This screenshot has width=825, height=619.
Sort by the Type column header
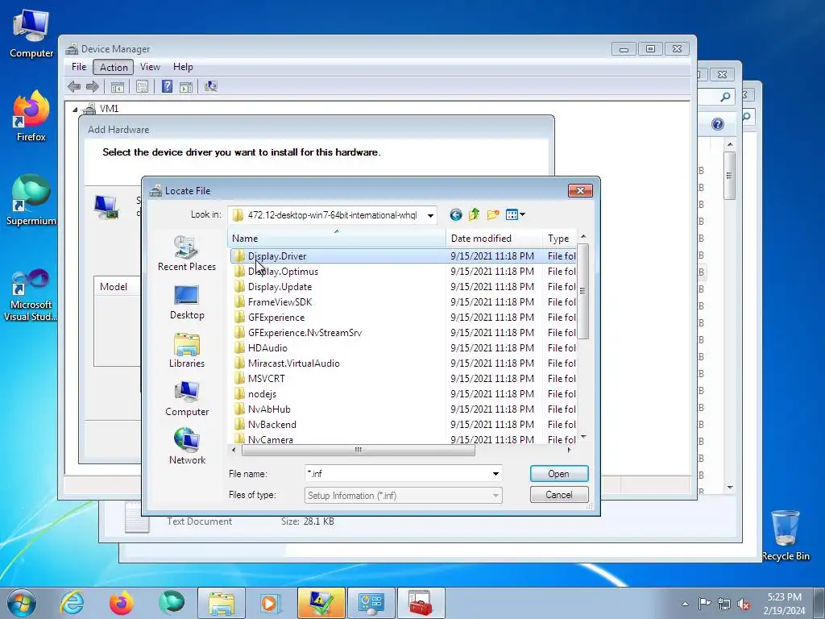[559, 239]
